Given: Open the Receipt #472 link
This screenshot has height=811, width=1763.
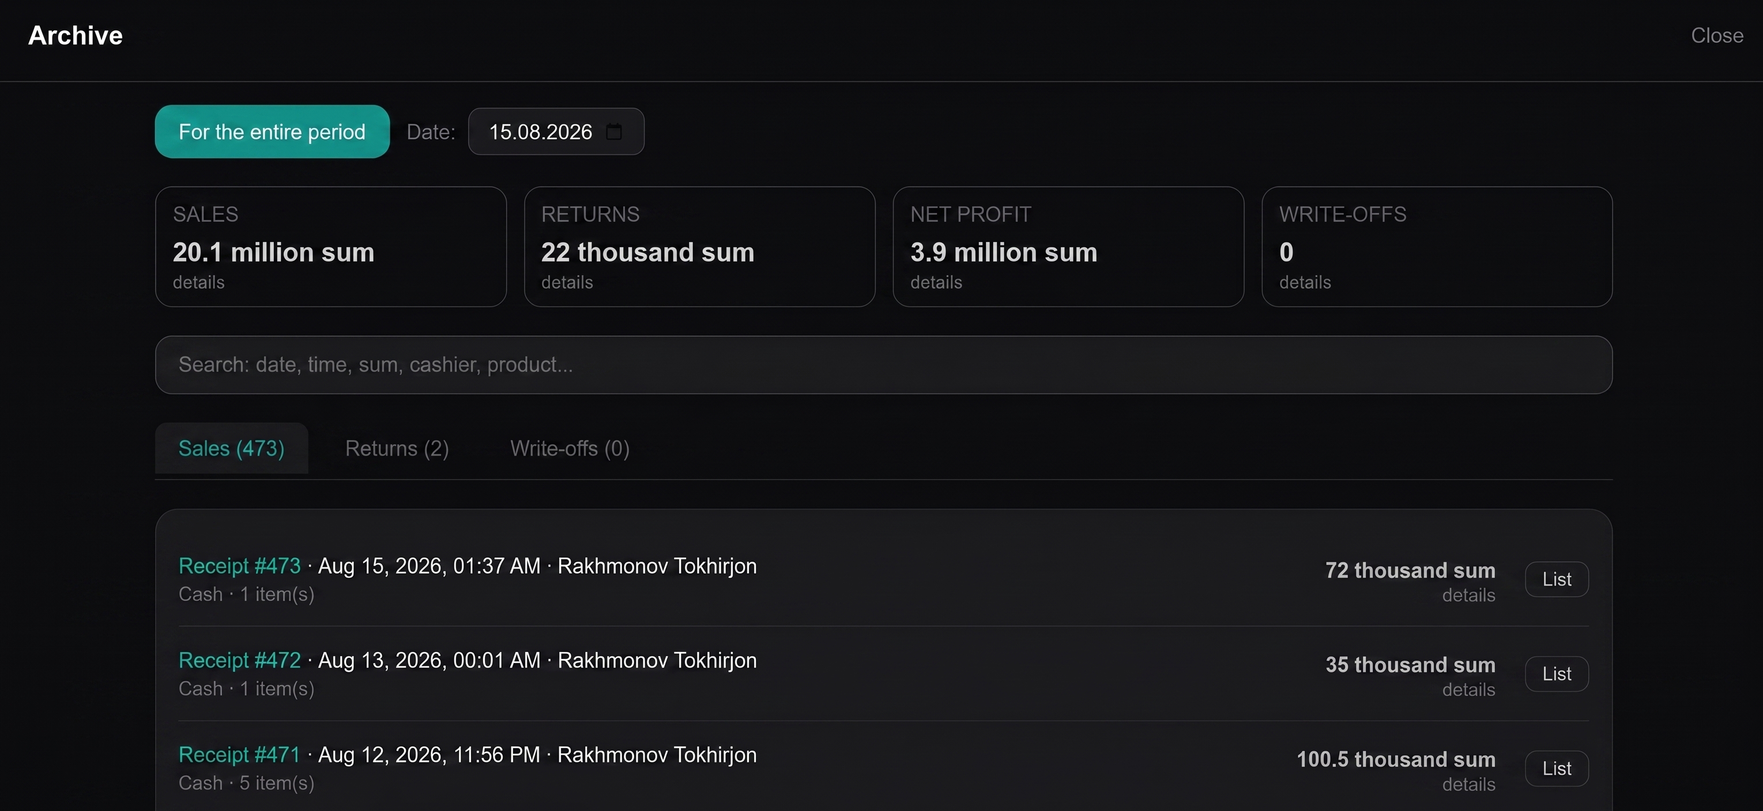Looking at the screenshot, I should pyautogui.click(x=239, y=661).
